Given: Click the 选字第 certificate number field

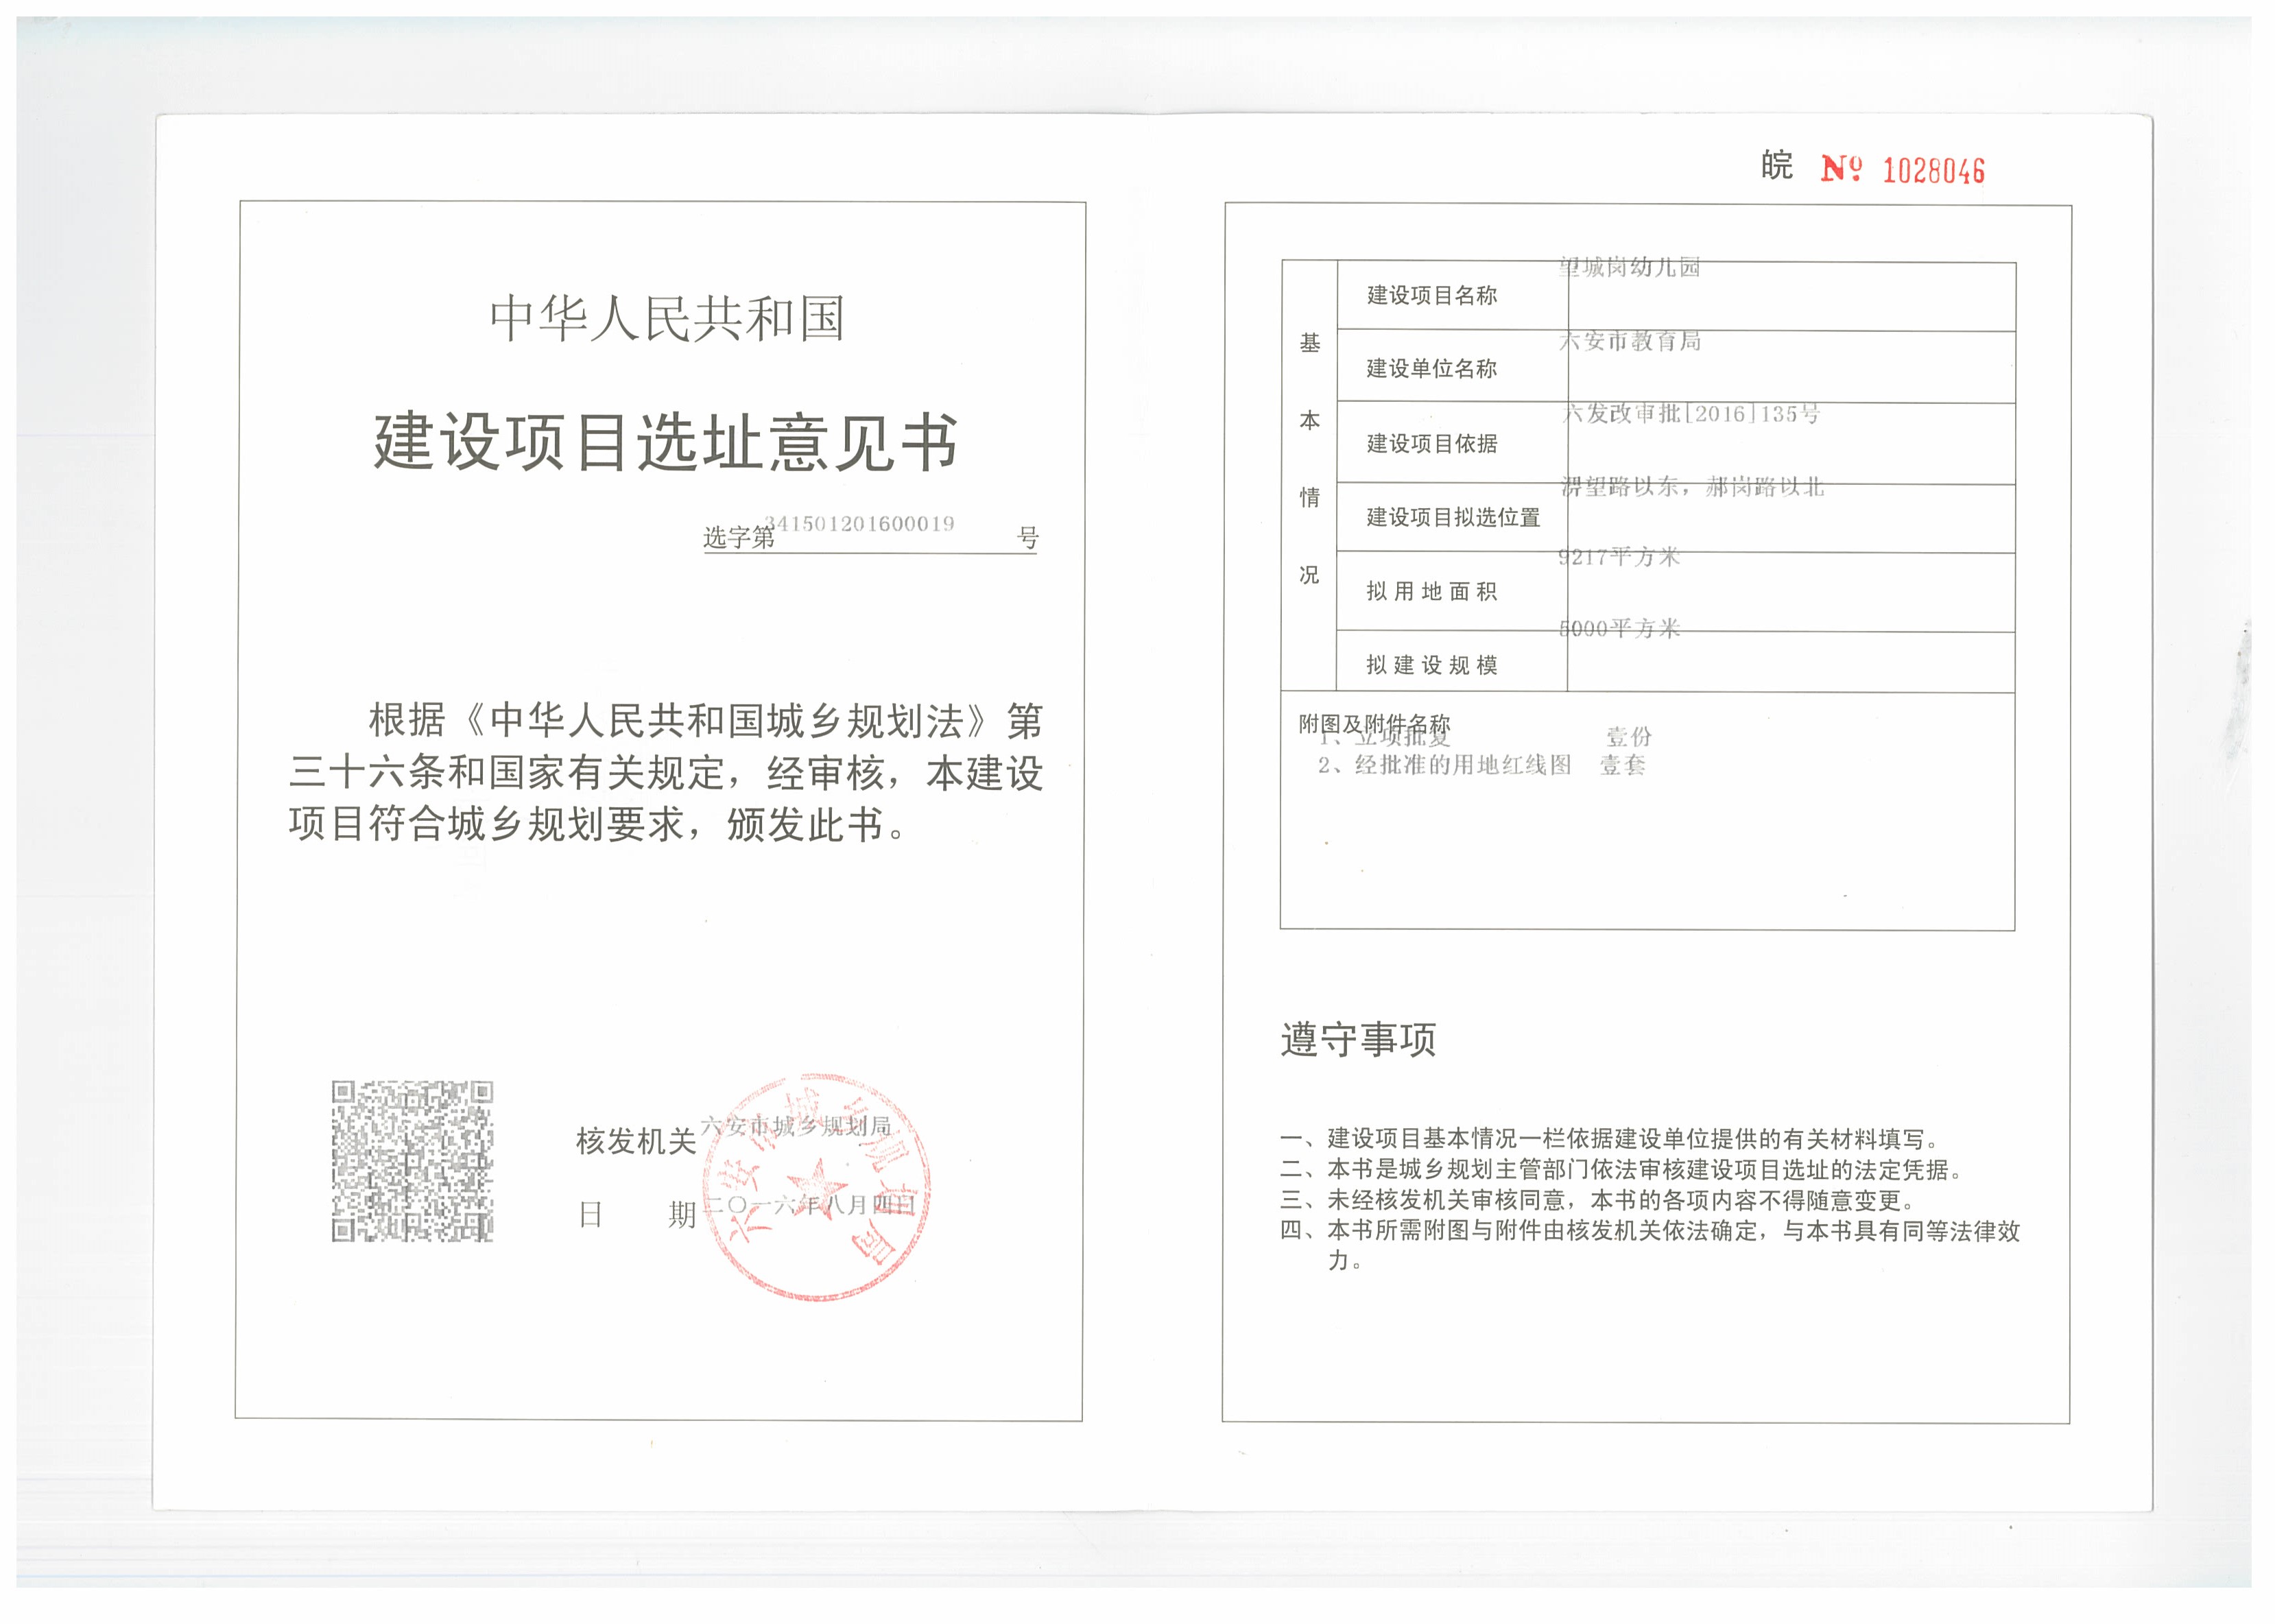Looking at the screenshot, I should tap(870, 535).
